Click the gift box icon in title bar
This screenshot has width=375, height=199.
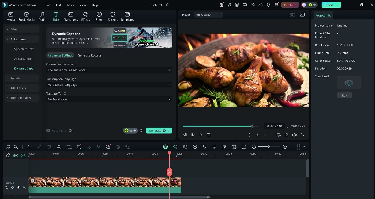click(x=221, y=5)
